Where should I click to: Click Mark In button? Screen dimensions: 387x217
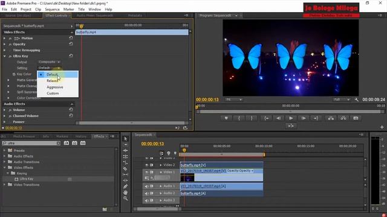tap(239, 118)
